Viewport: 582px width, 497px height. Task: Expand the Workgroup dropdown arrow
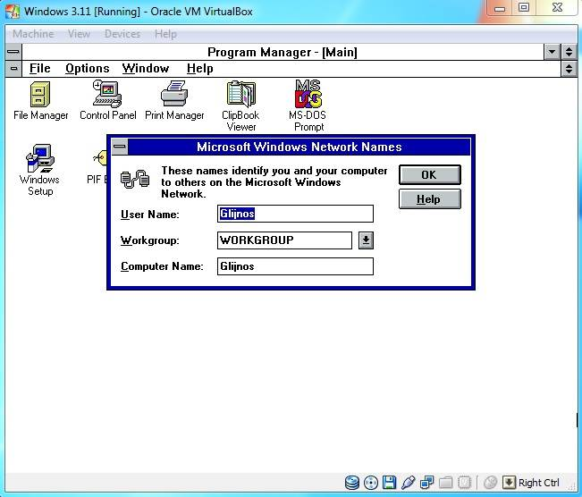(366, 240)
